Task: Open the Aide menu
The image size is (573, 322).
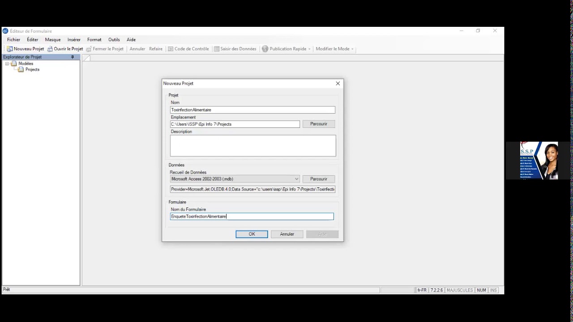Action: click(131, 40)
